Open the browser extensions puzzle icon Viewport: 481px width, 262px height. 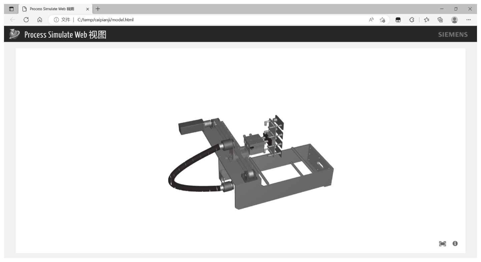tap(412, 20)
